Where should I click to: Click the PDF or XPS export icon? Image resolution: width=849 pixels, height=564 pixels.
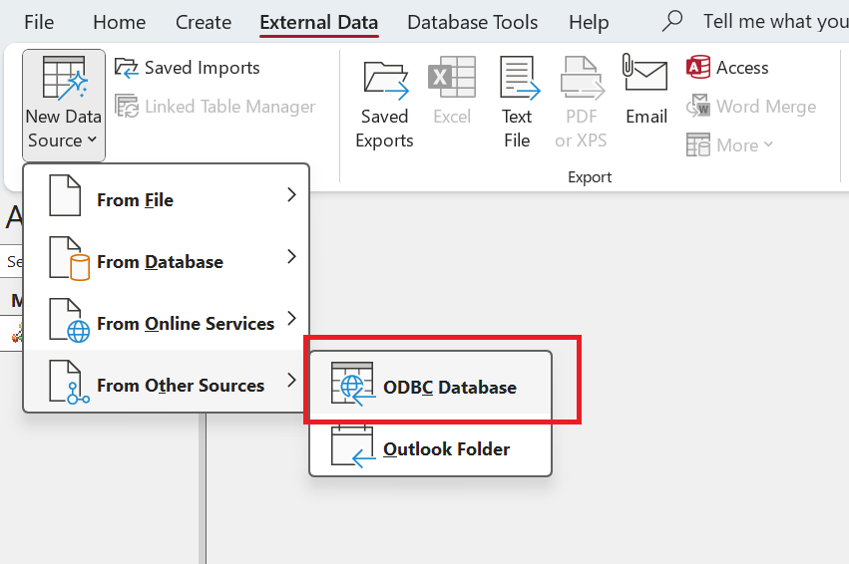(581, 78)
